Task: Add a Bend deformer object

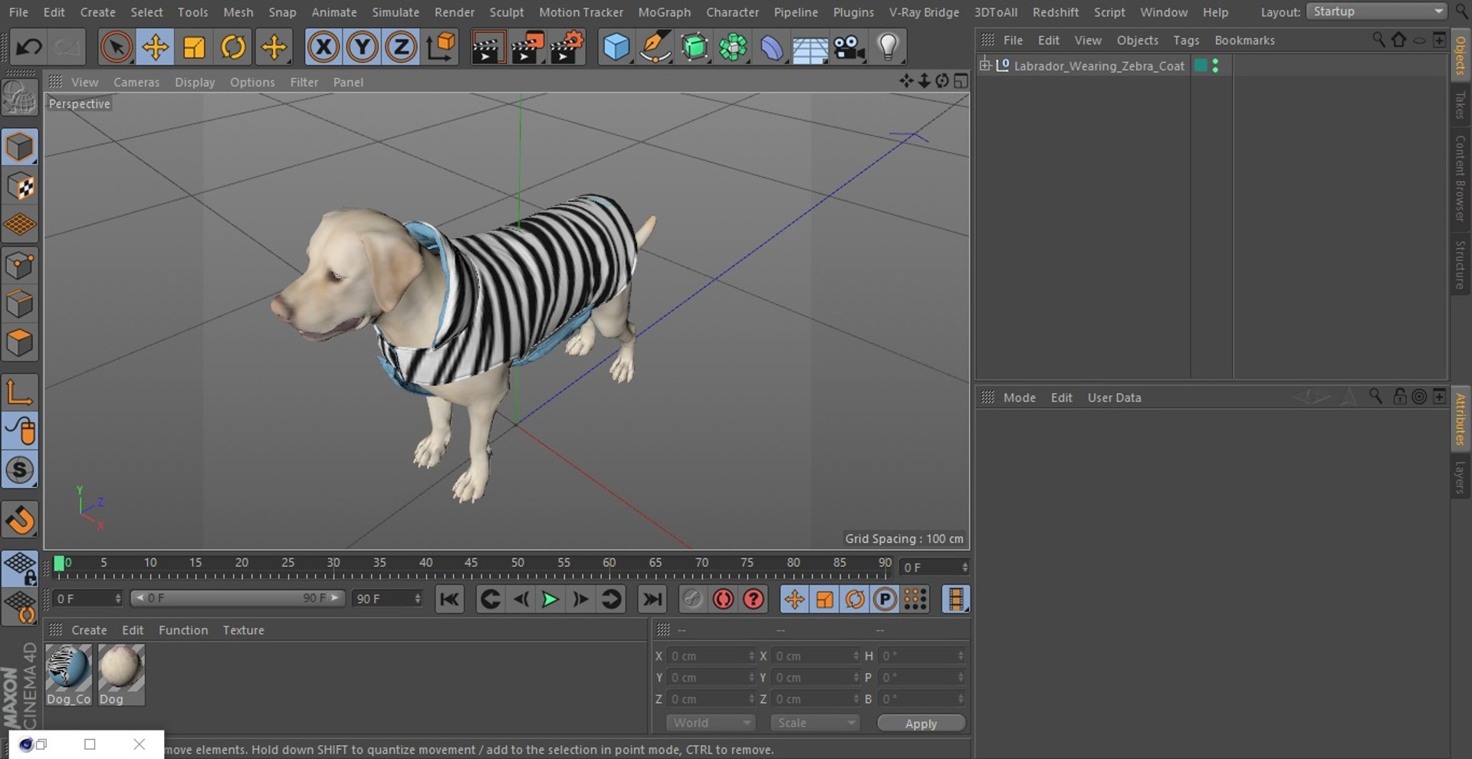Action: point(772,47)
